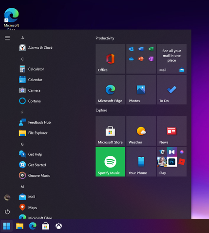Viewport: 209px width, 233px height.
Task: Click the Start button on the taskbar
Action: (x=7, y=226)
